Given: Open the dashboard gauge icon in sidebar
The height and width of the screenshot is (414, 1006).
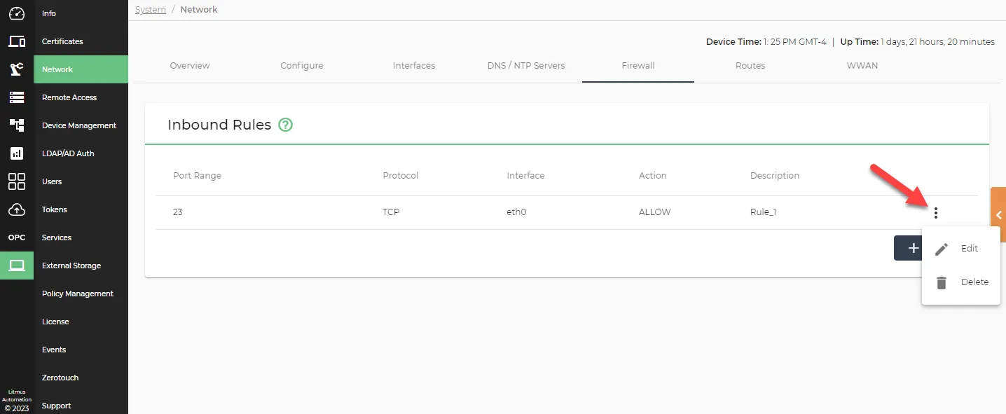Looking at the screenshot, I should tap(17, 13).
